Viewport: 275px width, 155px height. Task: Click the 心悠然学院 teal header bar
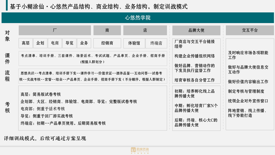point(138,18)
